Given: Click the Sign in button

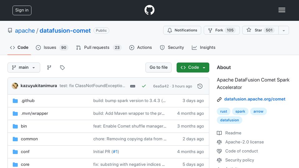Looking at the screenshot, I should (22, 10).
